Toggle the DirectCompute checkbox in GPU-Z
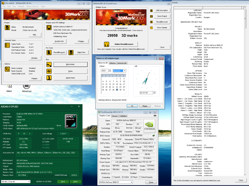 point(140,177)
